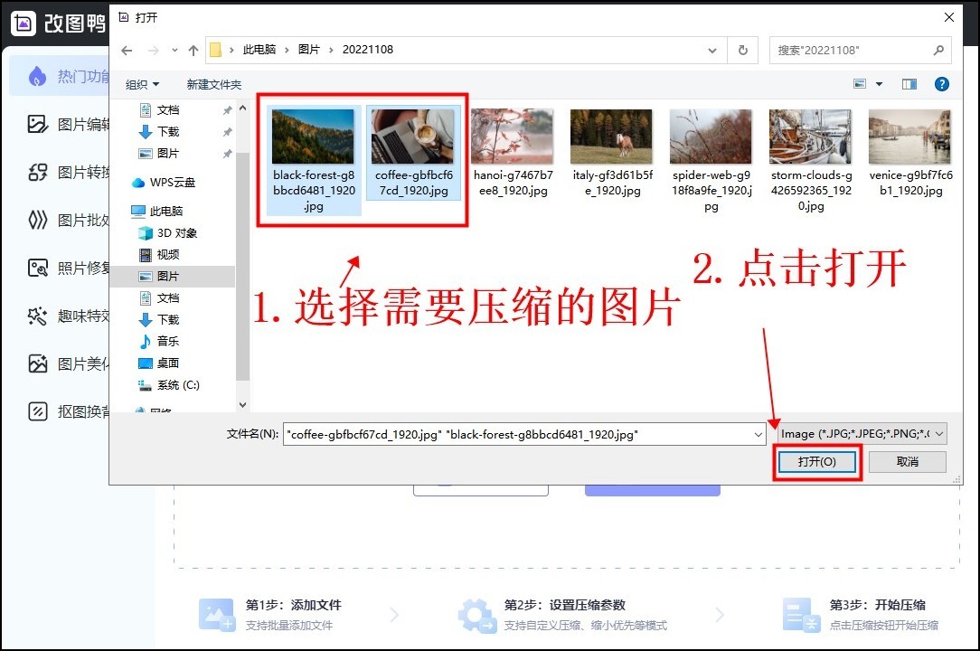Expand the file name combo box arrow
980x651 pixels.
coord(759,433)
